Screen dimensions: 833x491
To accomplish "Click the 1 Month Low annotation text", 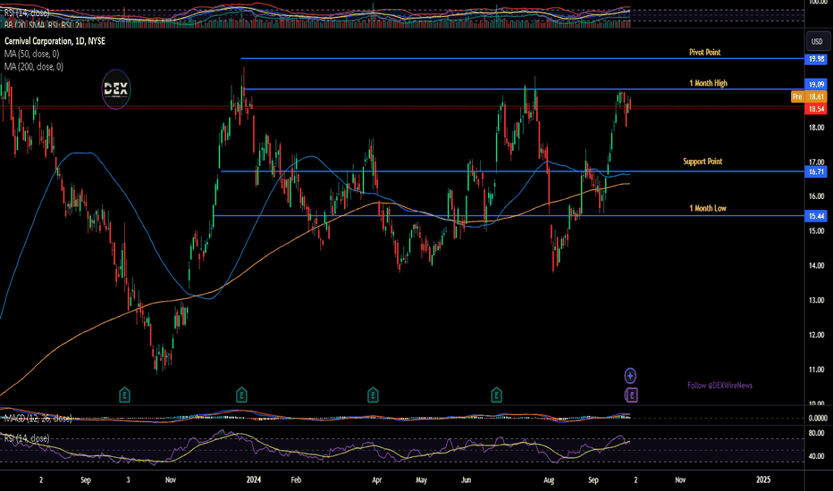I will point(708,208).
